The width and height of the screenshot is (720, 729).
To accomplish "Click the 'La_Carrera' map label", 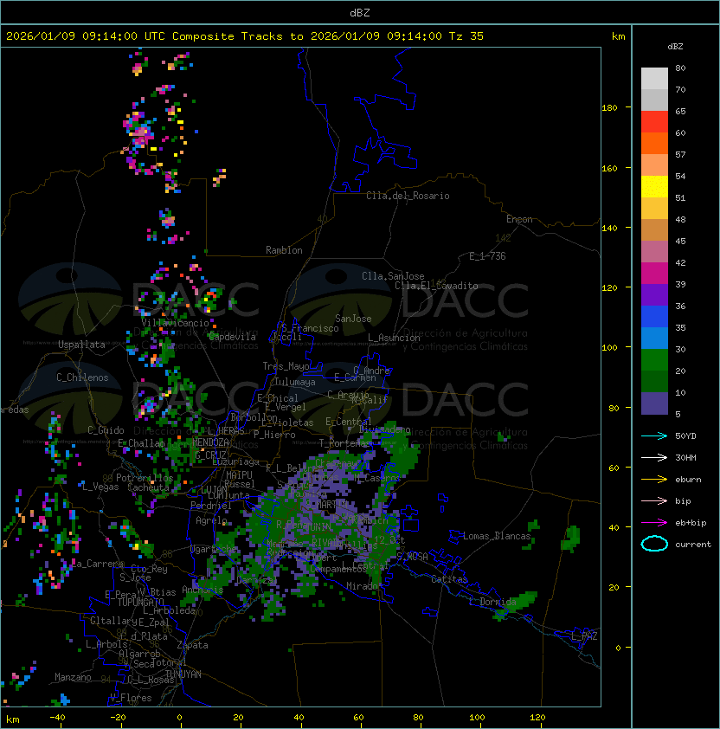I will pyautogui.click(x=97, y=564).
